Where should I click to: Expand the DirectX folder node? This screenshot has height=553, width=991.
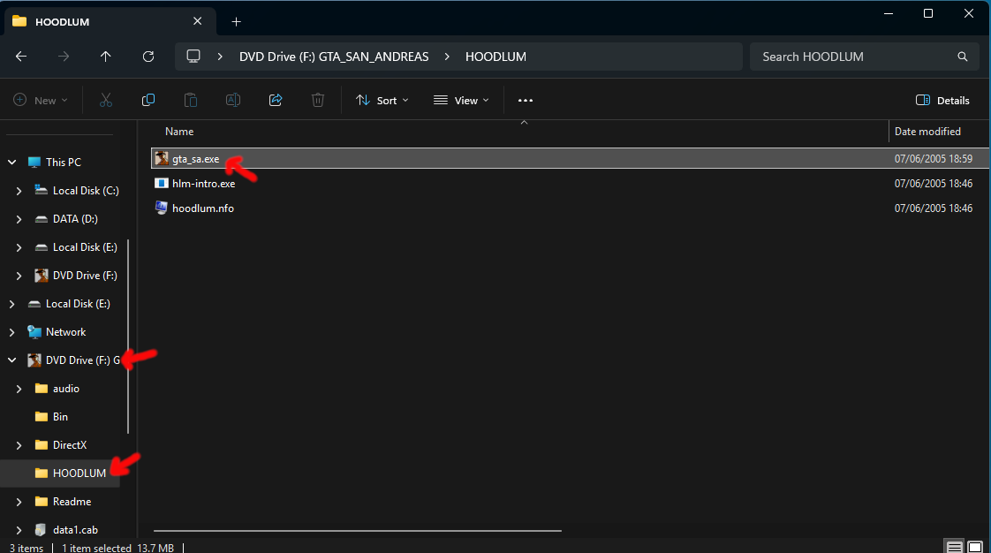pyautogui.click(x=19, y=445)
